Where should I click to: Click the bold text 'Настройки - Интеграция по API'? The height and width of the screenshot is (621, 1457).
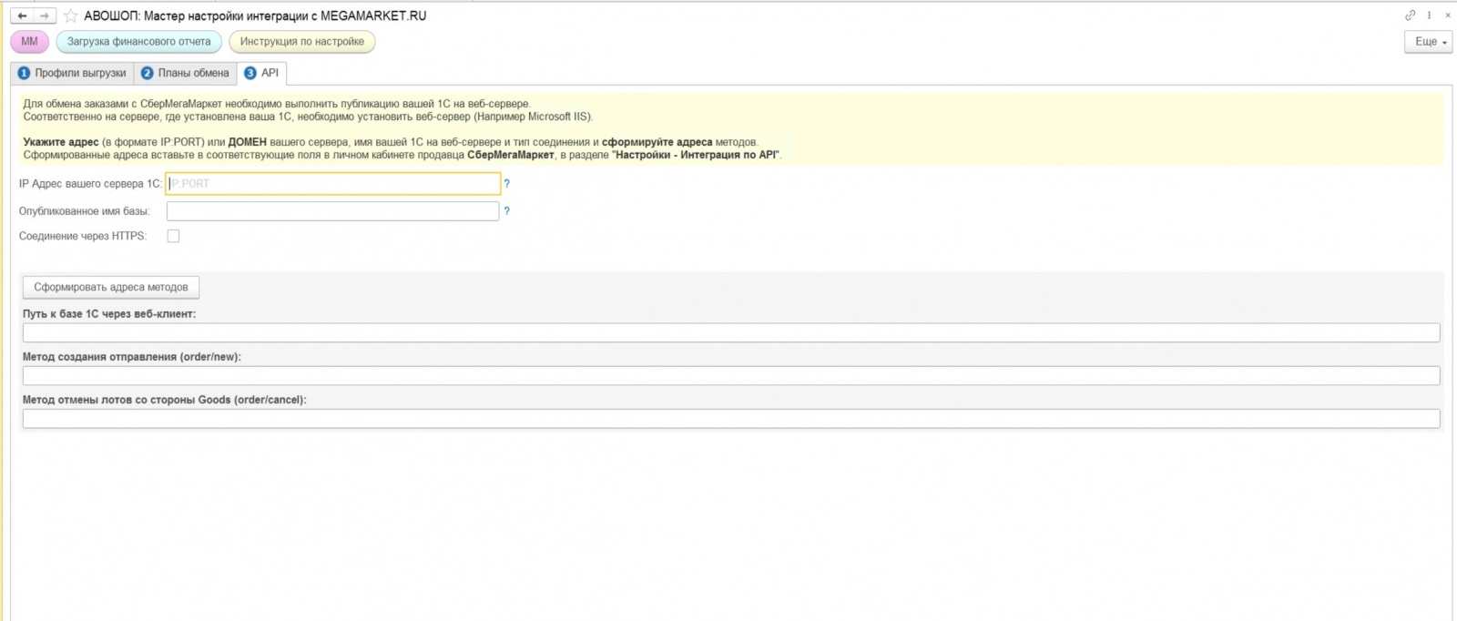point(697,155)
